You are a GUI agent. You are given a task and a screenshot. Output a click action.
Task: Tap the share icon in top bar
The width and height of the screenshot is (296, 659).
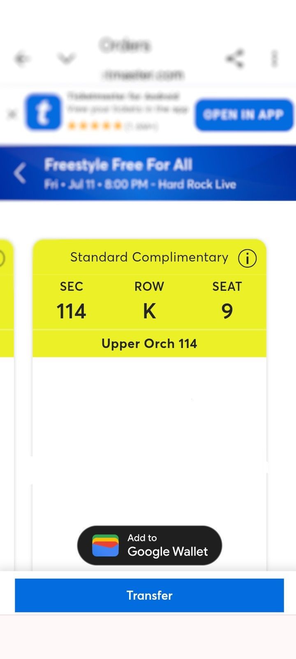coord(235,59)
